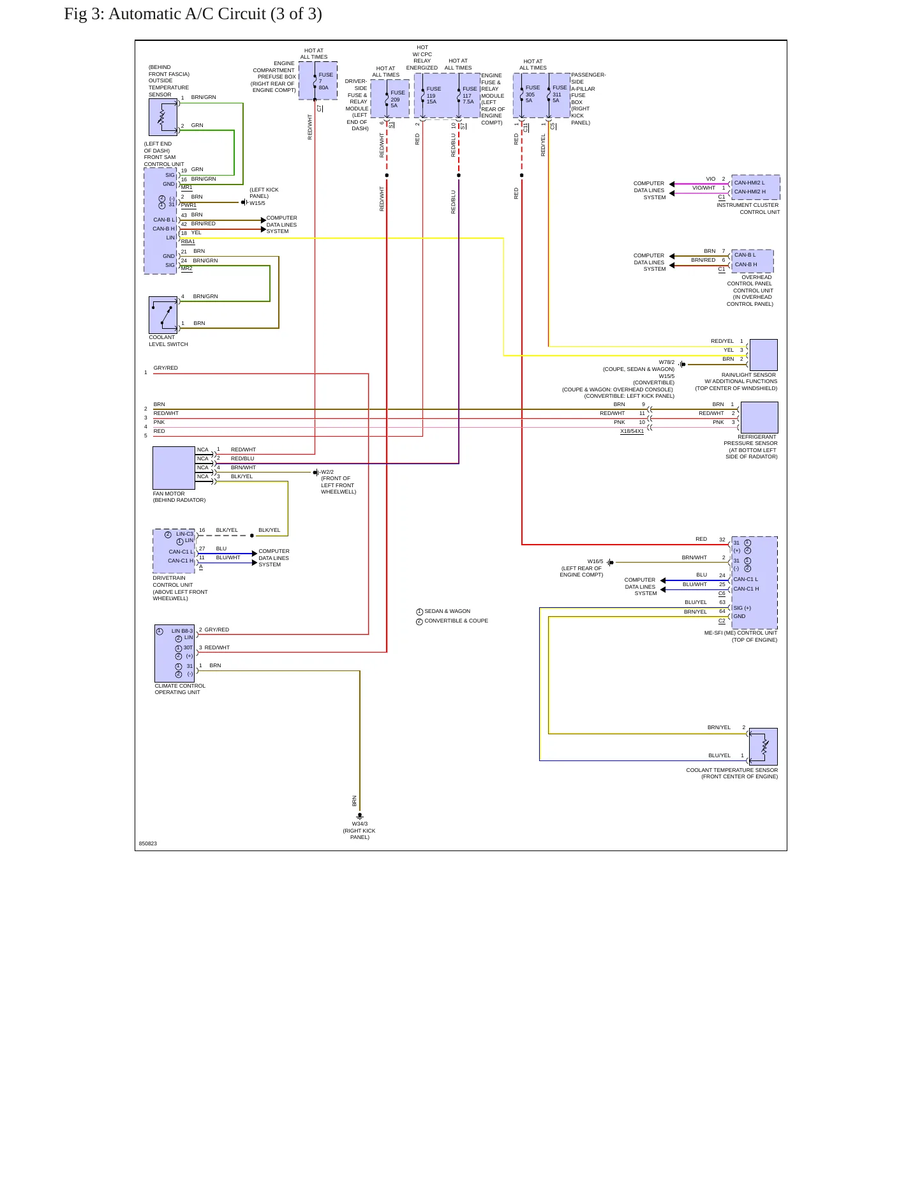Click the W78/2 ground symbol
This screenshot has width=922, height=1194.
click(x=682, y=365)
